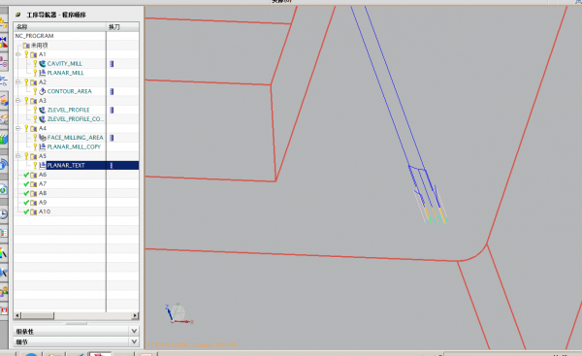Click the tool change marker for ZLEVEL_PROFILE
Viewport: 582px width, 356px height.
pyautogui.click(x=112, y=110)
